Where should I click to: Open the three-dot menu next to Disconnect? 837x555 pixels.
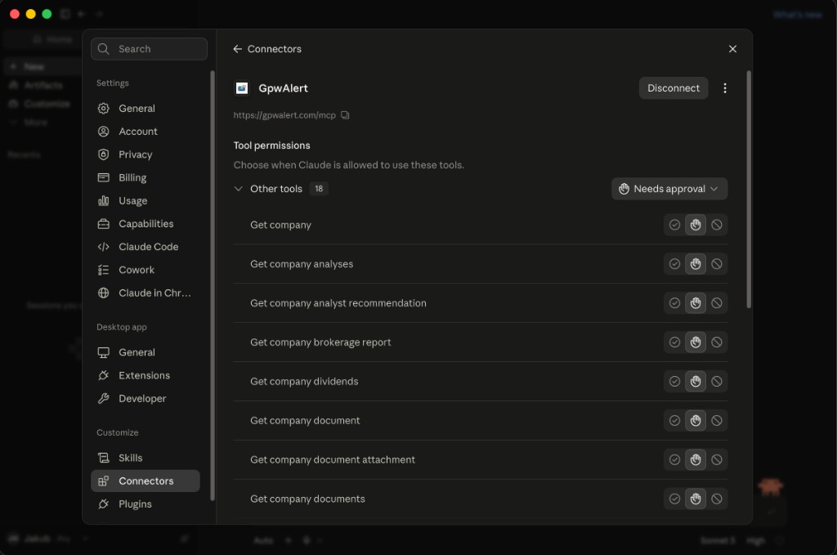(724, 88)
